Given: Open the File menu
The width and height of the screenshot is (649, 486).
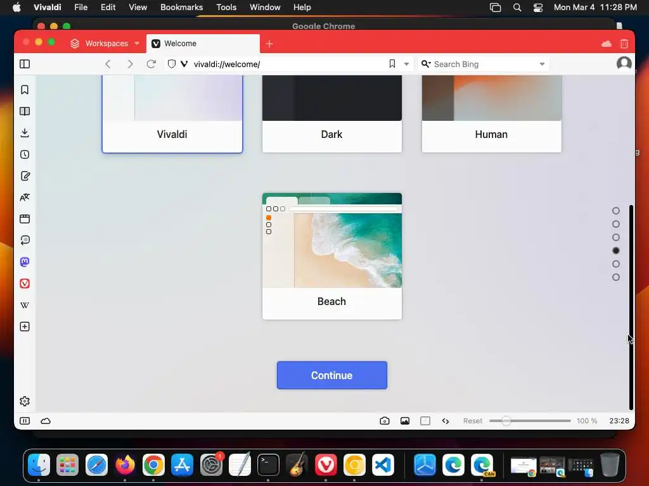Looking at the screenshot, I should pyautogui.click(x=80, y=7).
